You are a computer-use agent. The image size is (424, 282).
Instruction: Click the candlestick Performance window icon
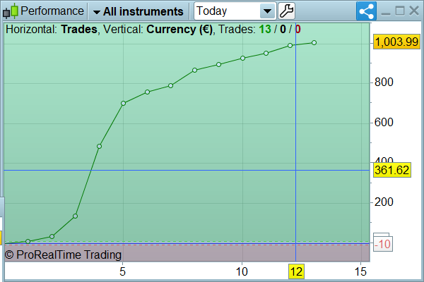[11, 11]
